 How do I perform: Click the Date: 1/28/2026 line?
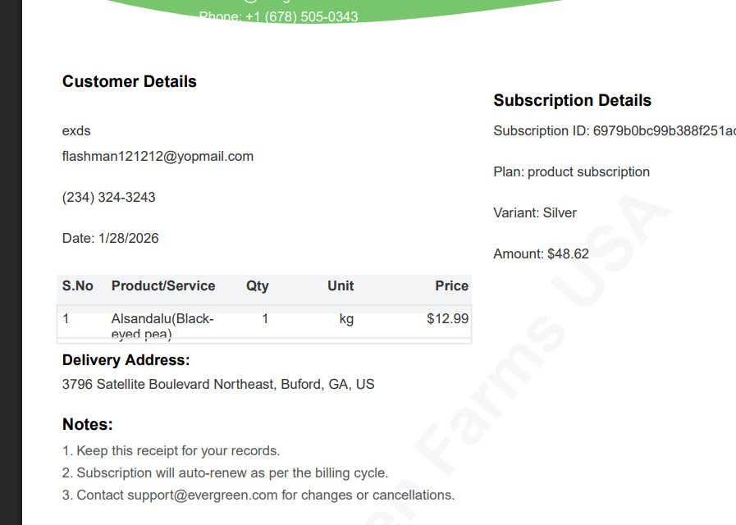pyautogui.click(x=111, y=238)
